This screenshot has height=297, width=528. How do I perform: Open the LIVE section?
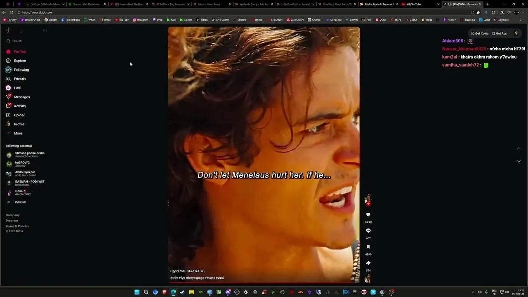pyautogui.click(x=14, y=88)
